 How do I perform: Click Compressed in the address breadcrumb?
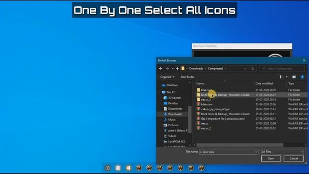215,69
